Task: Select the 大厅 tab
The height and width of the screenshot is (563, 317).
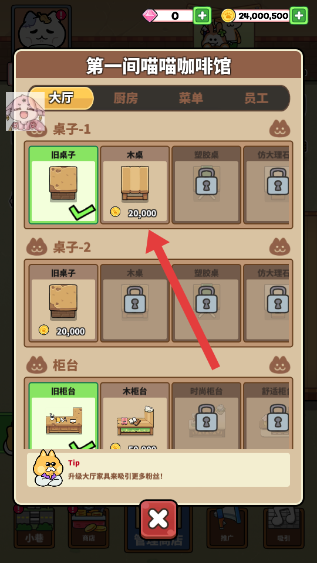Action: click(x=61, y=98)
